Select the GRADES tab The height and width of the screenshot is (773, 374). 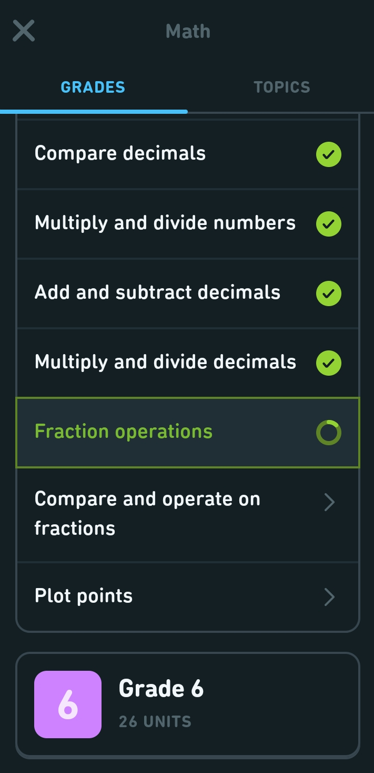93,87
